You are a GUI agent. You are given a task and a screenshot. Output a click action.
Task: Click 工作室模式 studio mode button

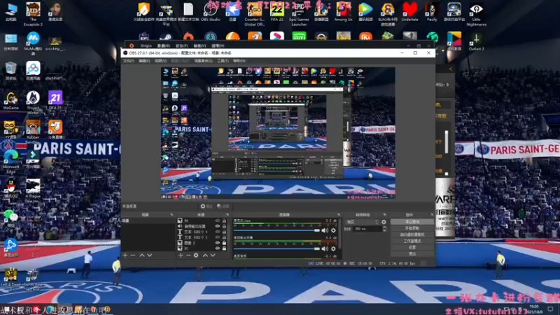412,241
